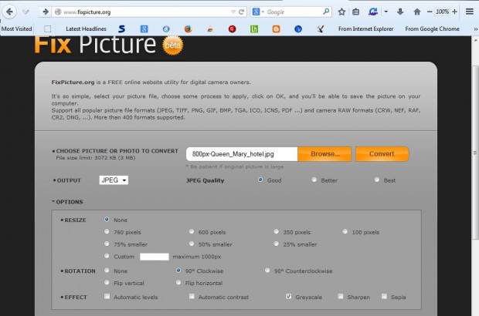This screenshot has width=479, height=316.
Task: Open From Google Chrome bookmarks folder
Action: (433, 29)
